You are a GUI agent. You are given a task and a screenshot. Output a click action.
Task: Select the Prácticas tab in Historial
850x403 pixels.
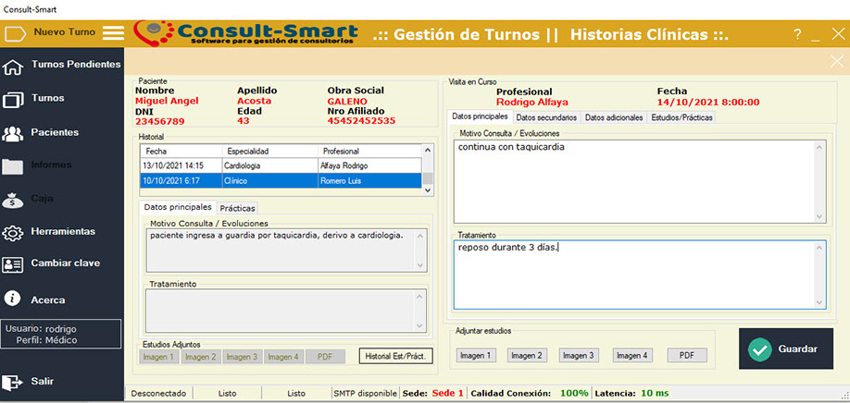(x=237, y=209)
